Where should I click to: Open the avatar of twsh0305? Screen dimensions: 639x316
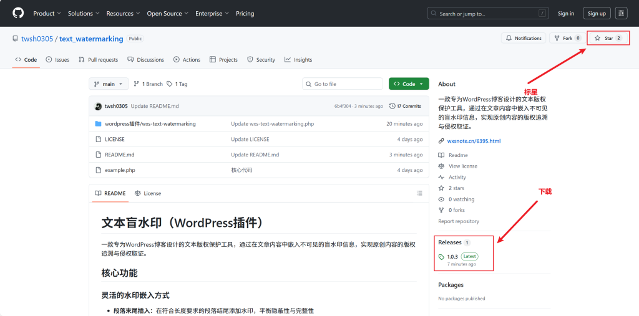tap(99, 106)
